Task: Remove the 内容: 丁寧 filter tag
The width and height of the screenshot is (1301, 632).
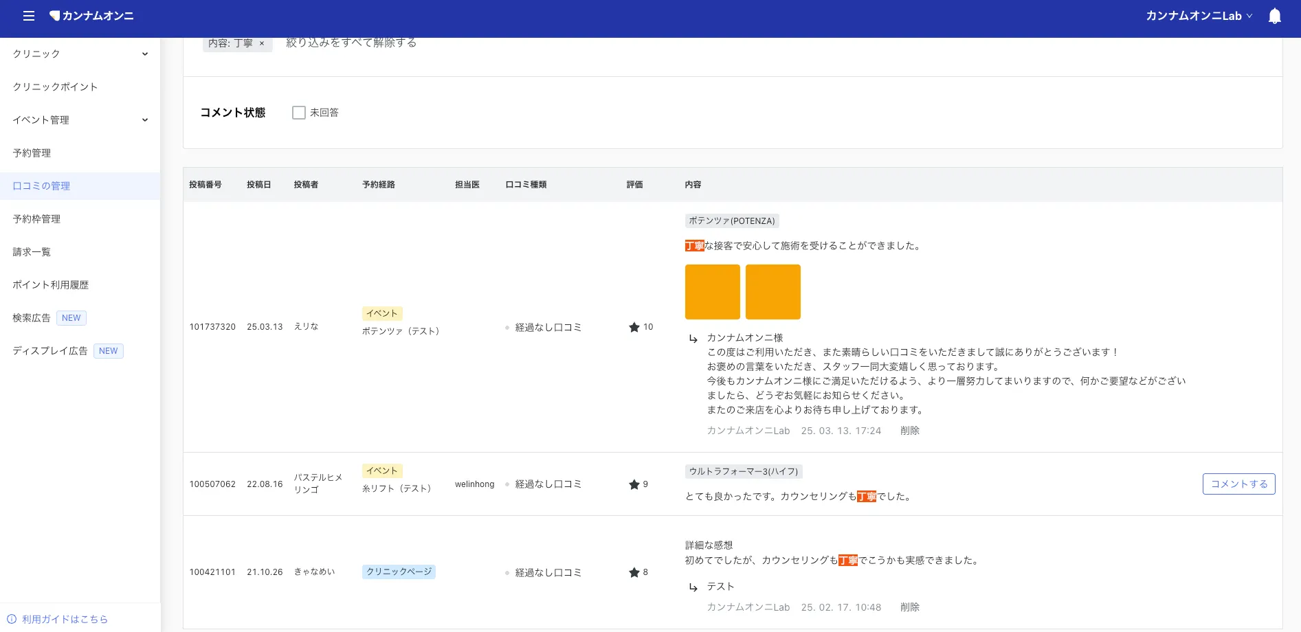Action: point(262,43)
